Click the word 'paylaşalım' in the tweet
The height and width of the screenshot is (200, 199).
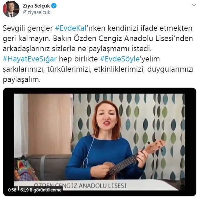[x=22, y=80]
